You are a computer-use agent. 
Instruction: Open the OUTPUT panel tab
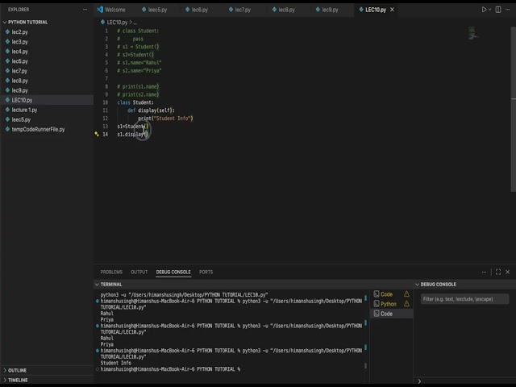click(139, 272)
